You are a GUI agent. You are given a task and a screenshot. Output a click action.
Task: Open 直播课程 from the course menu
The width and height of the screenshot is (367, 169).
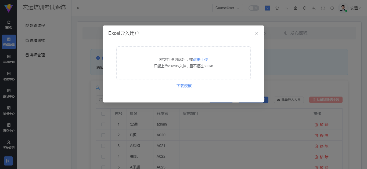pyautogui.click(x=35, y=40)
